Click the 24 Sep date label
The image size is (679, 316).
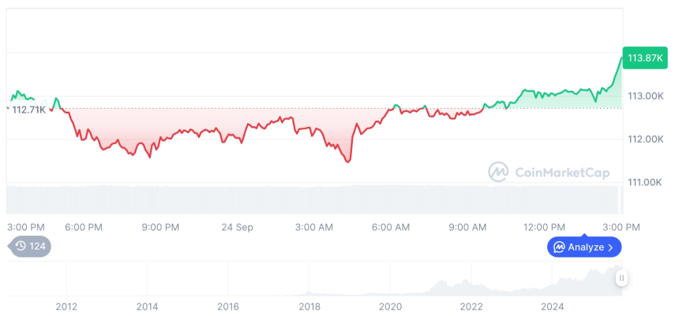tap(237, 227)
